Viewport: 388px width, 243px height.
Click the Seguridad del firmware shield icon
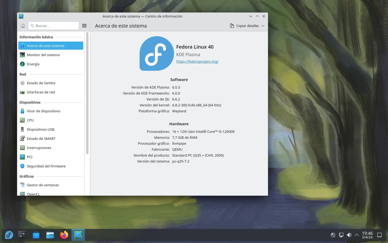pos(22,166)
